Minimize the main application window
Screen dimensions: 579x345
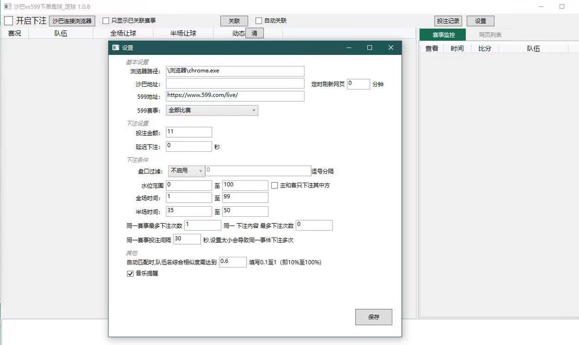coord(541,7)
